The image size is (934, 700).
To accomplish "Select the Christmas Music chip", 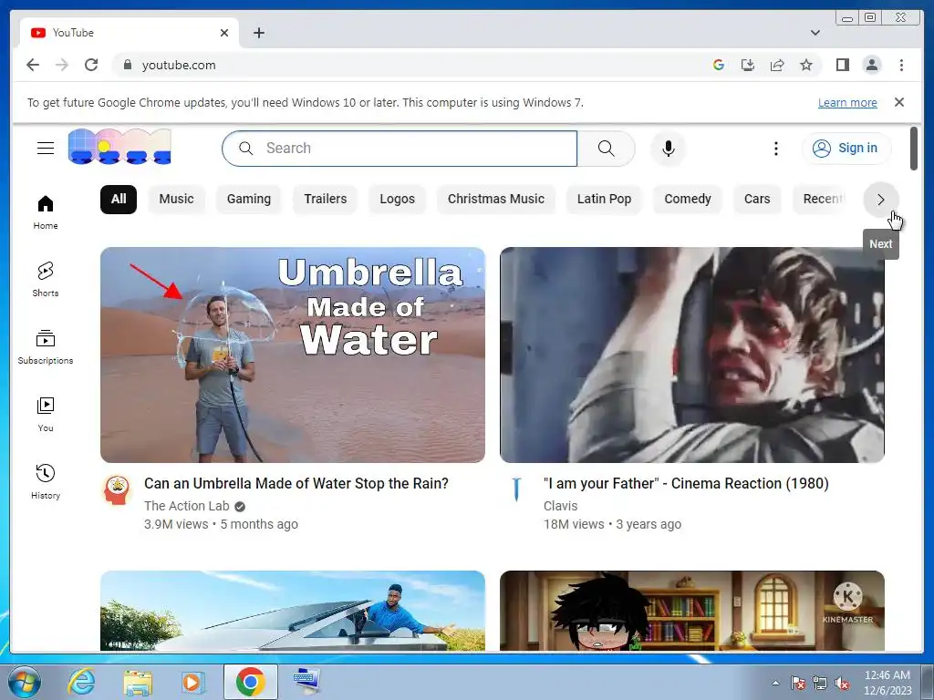I will click(495, 199).
